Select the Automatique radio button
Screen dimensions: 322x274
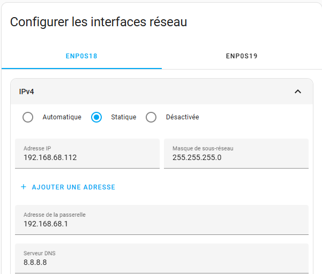[x=28, y=117]
